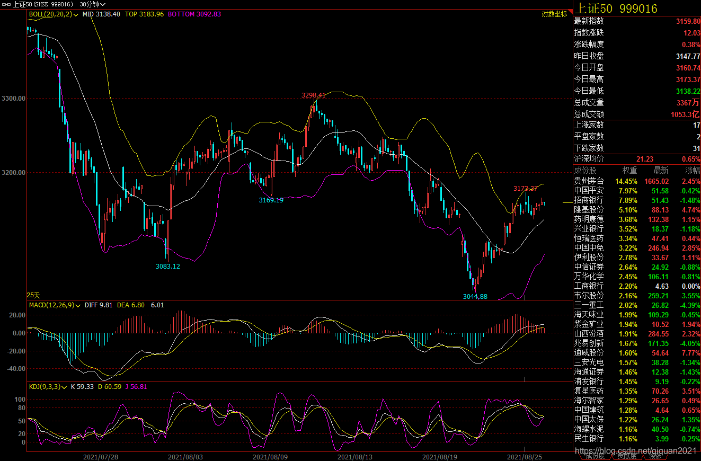
Task: Sort by the 涨幅 column header
Action: [x=693, y=170]
